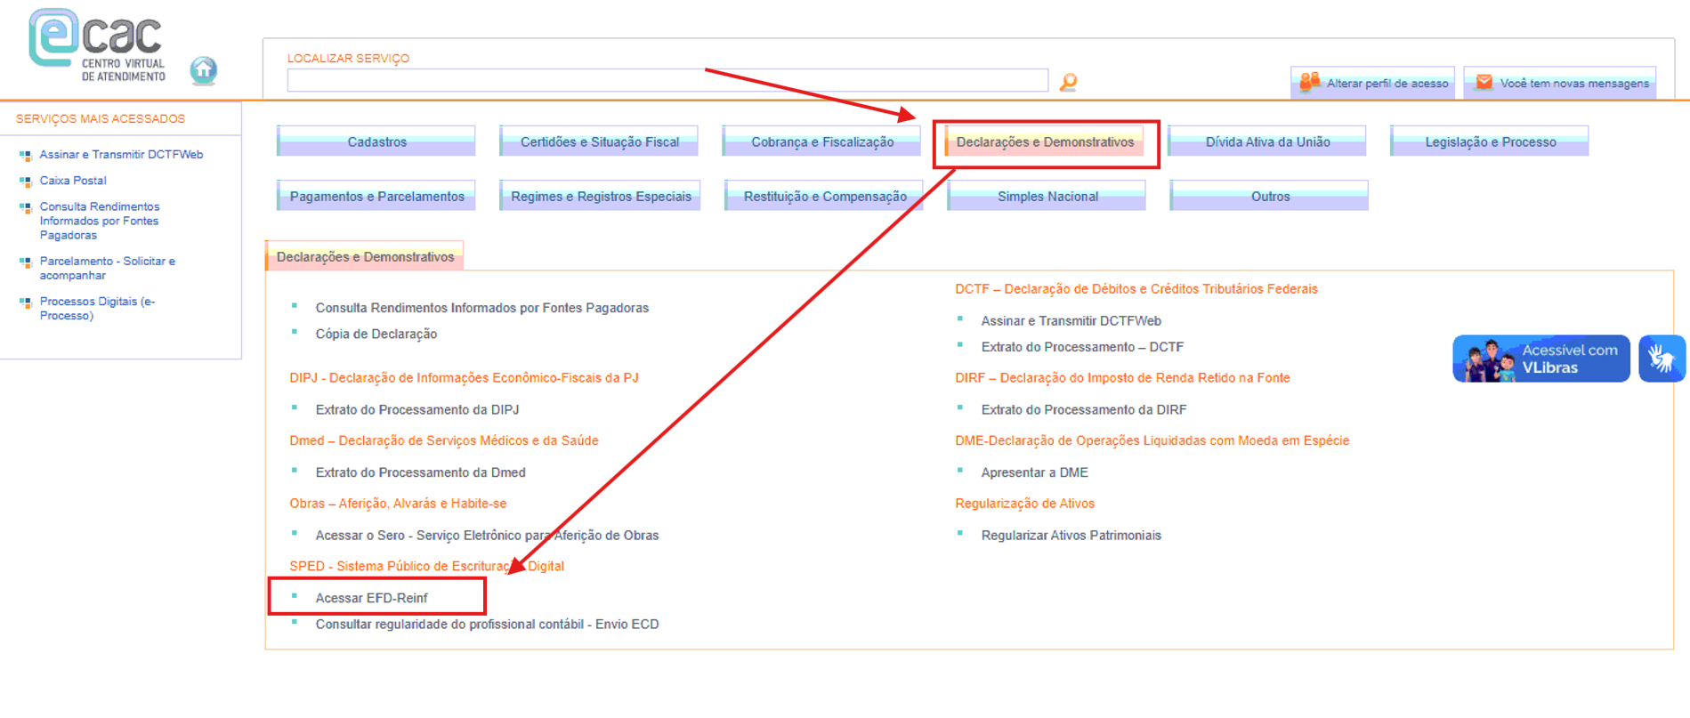The height and width of the screenshot is (718, 1690).
Task: Open Regularizar Ativos Patrimoniais link
Action: pyautogui.click(x=1071, y=536)
